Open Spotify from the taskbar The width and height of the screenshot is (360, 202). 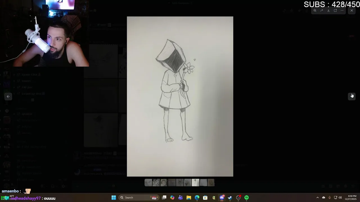[x=247, y=198]
